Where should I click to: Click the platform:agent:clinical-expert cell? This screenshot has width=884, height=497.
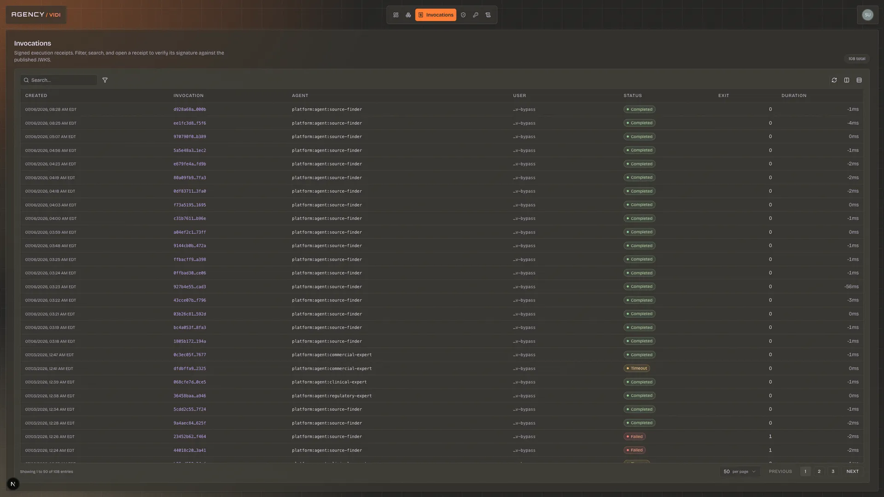[329, 382]
